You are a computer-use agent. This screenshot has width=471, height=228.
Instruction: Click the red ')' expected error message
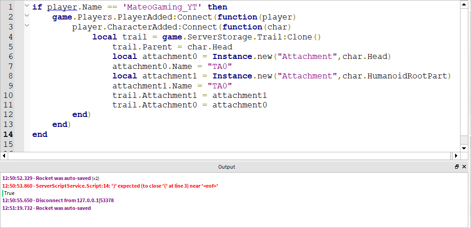(x=110, y=186)
